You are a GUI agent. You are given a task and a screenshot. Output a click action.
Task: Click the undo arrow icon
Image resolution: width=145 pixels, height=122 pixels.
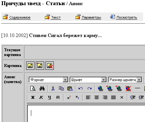(81, 89)
